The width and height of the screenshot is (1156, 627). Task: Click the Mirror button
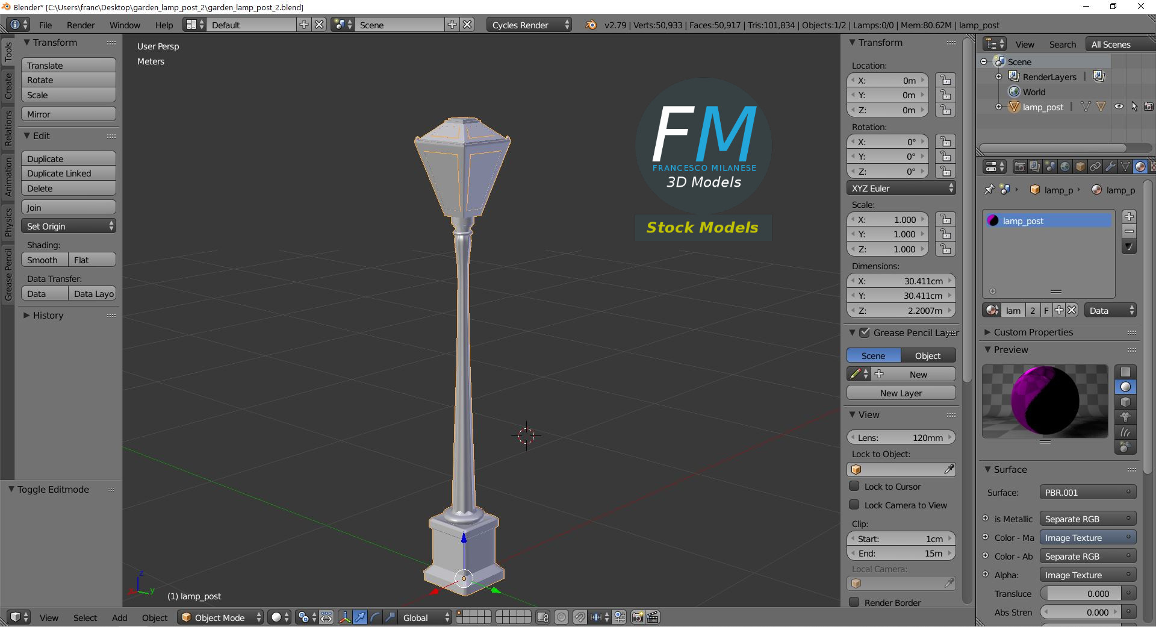click(x=69, y=114)
